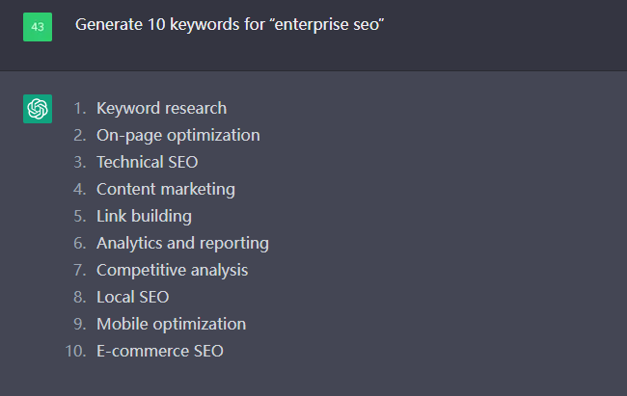Select the 'On-page optimization' list item
This screenshot has height=396, width=627.
pyautogui.click(x=178, y=136)
